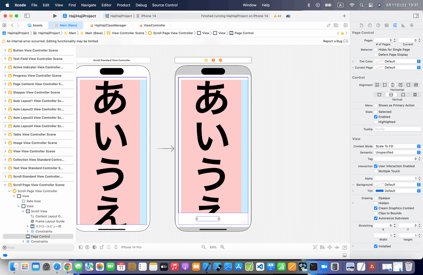The height and width of the screenshot is (275, 423).
Task: Toggle the debug area at the bottom right
Action: coord(345,255)
